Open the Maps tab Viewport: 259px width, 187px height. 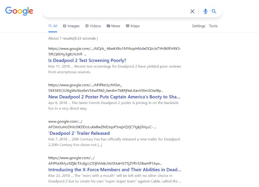pos(133,26)
